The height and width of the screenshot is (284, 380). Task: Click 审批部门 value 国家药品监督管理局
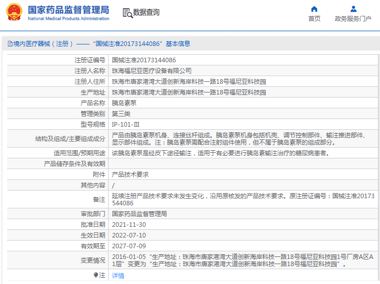point(139,214)
